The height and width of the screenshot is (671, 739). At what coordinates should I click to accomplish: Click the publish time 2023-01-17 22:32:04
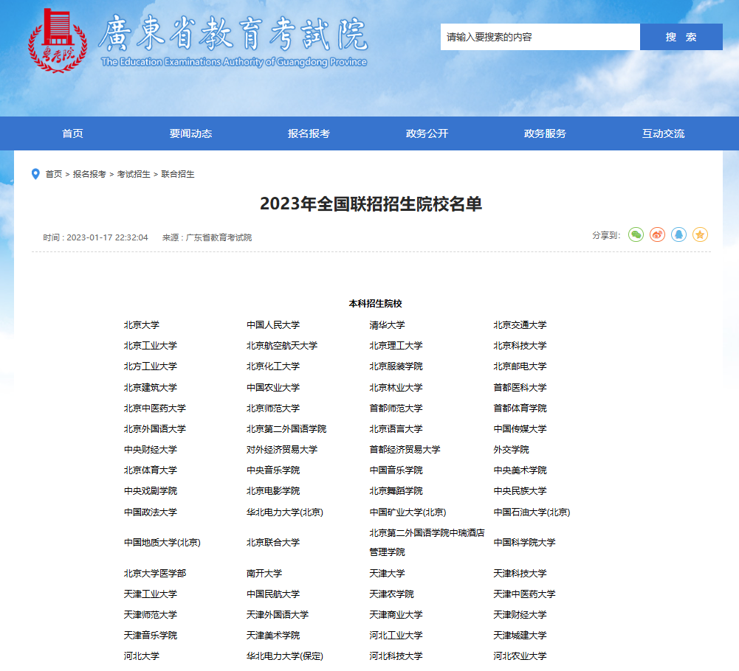click(x=108, y=237)
